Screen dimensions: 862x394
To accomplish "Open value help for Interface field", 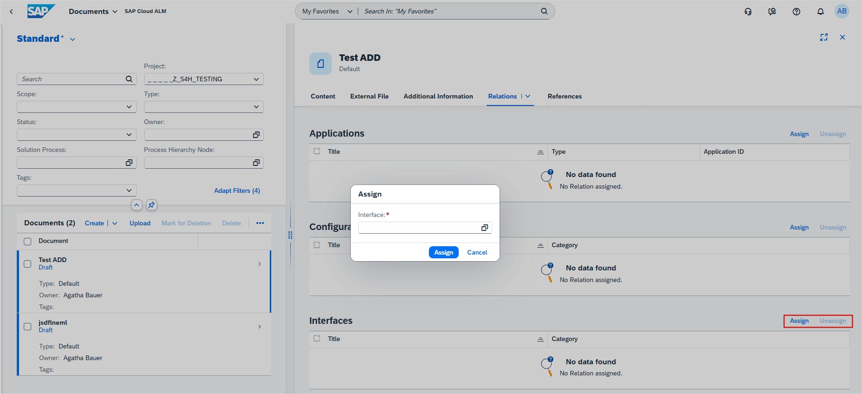I will click(x=484, y=228).
